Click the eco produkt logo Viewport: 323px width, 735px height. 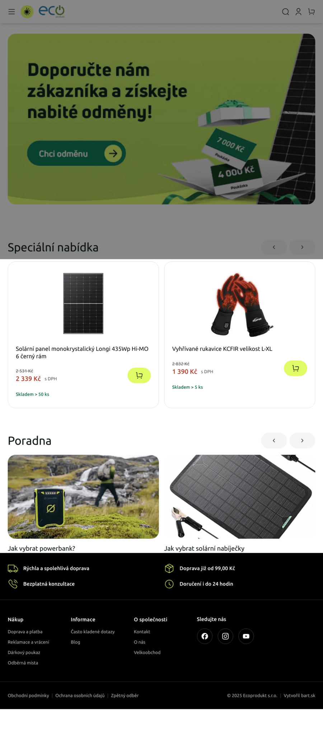click(43, 12)
